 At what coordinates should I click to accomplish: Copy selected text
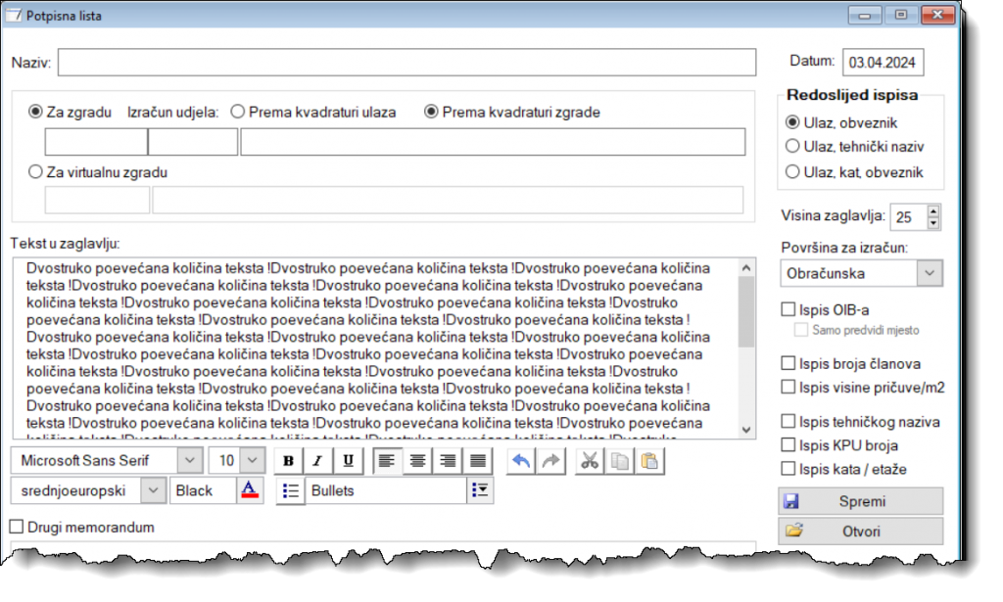coord(620,461)
